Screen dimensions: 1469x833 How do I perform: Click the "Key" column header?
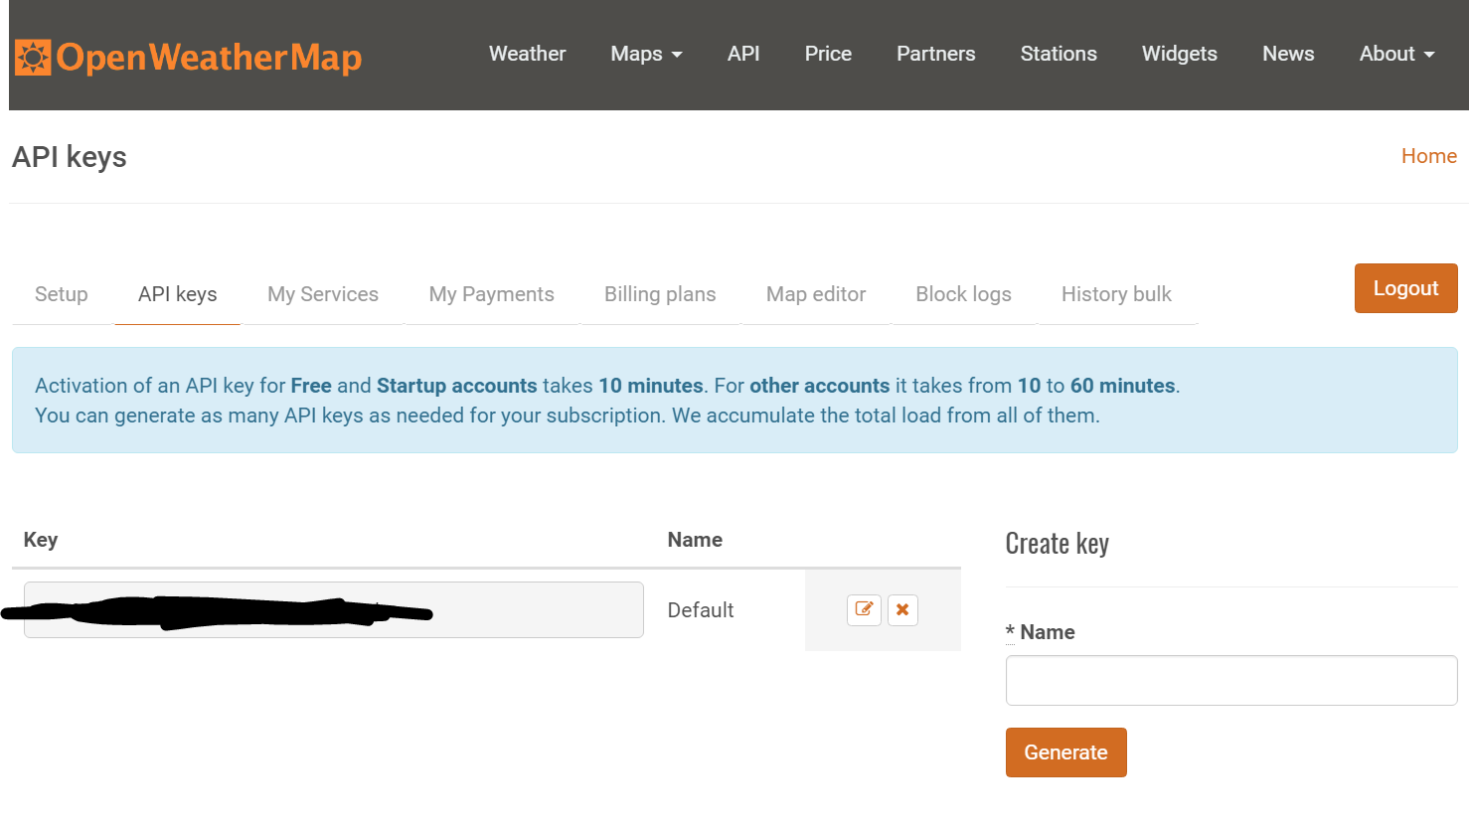click(41, 540)
